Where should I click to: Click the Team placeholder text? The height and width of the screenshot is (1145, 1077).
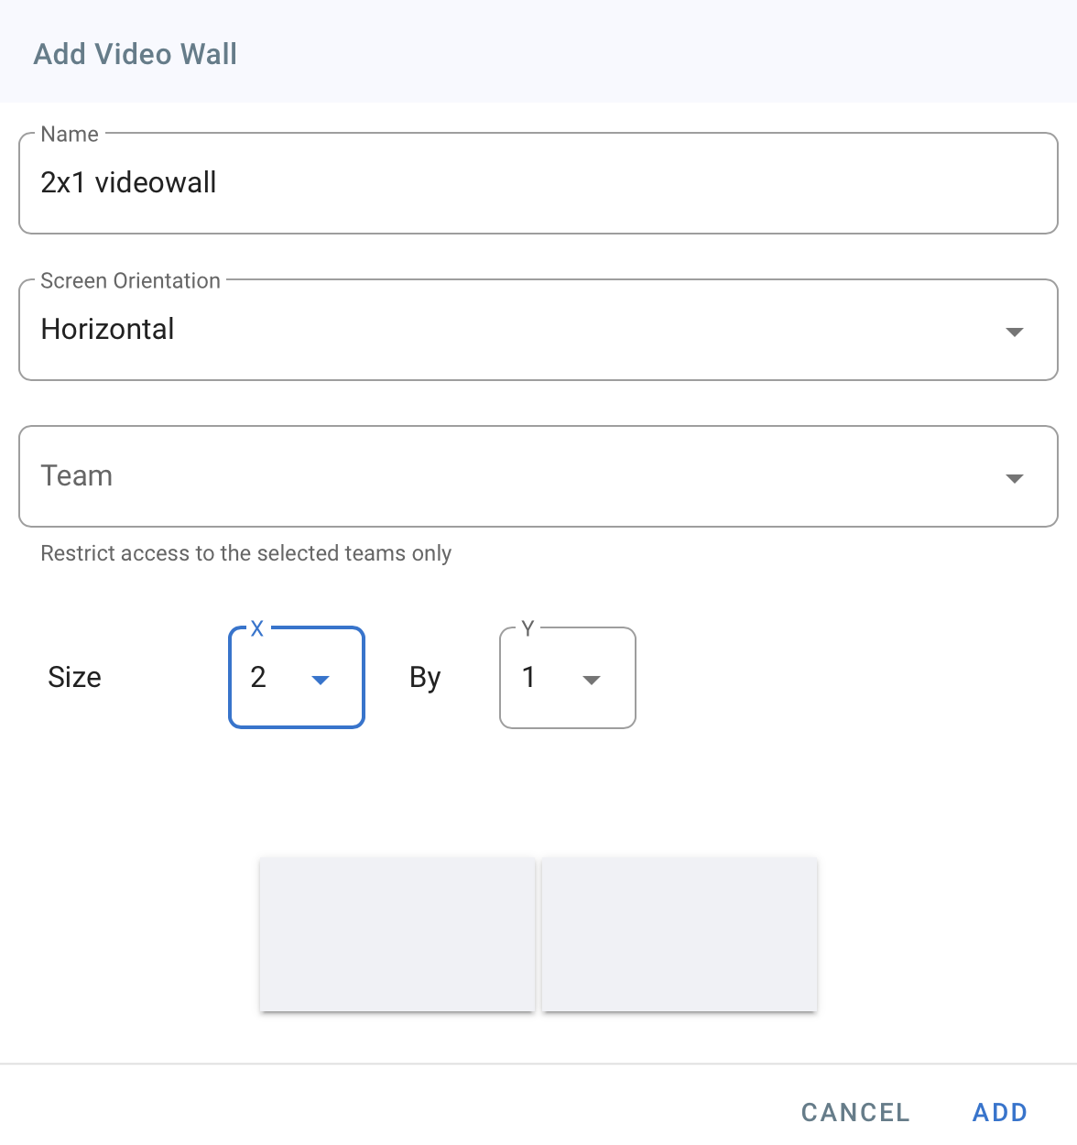(77, 476)
